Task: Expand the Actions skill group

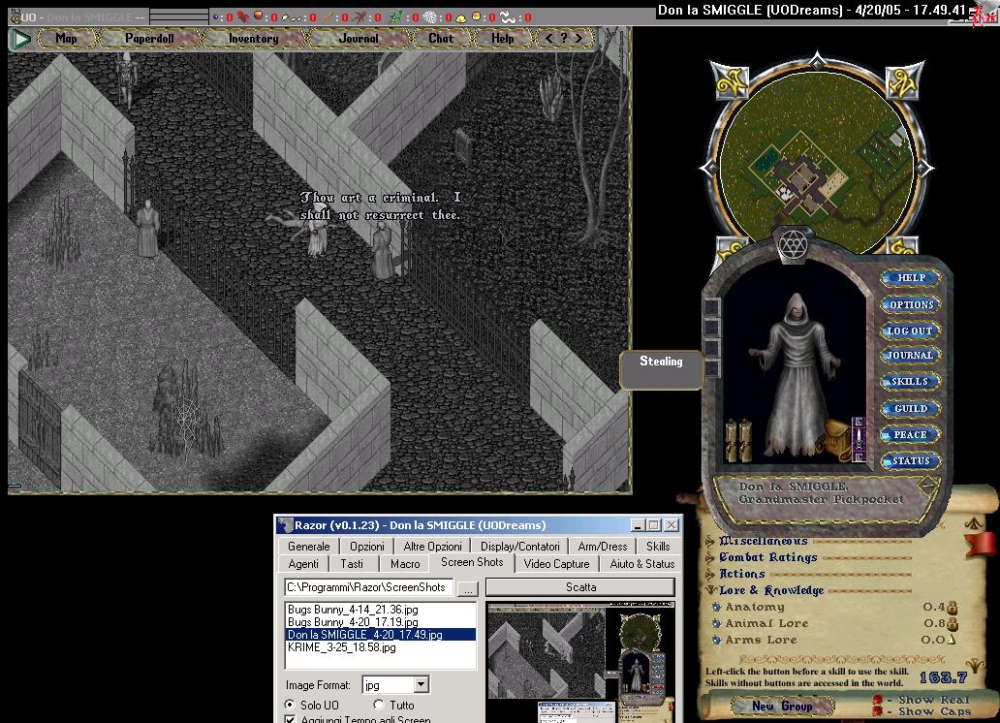Action: click(710, 574)
